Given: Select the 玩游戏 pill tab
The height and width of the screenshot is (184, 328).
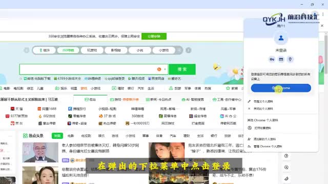Looking at the screenshot, I should click(x=92, y=50).
